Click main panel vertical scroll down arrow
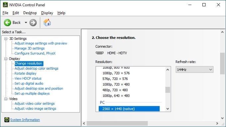226x127 pixels. tap(222, 118)
